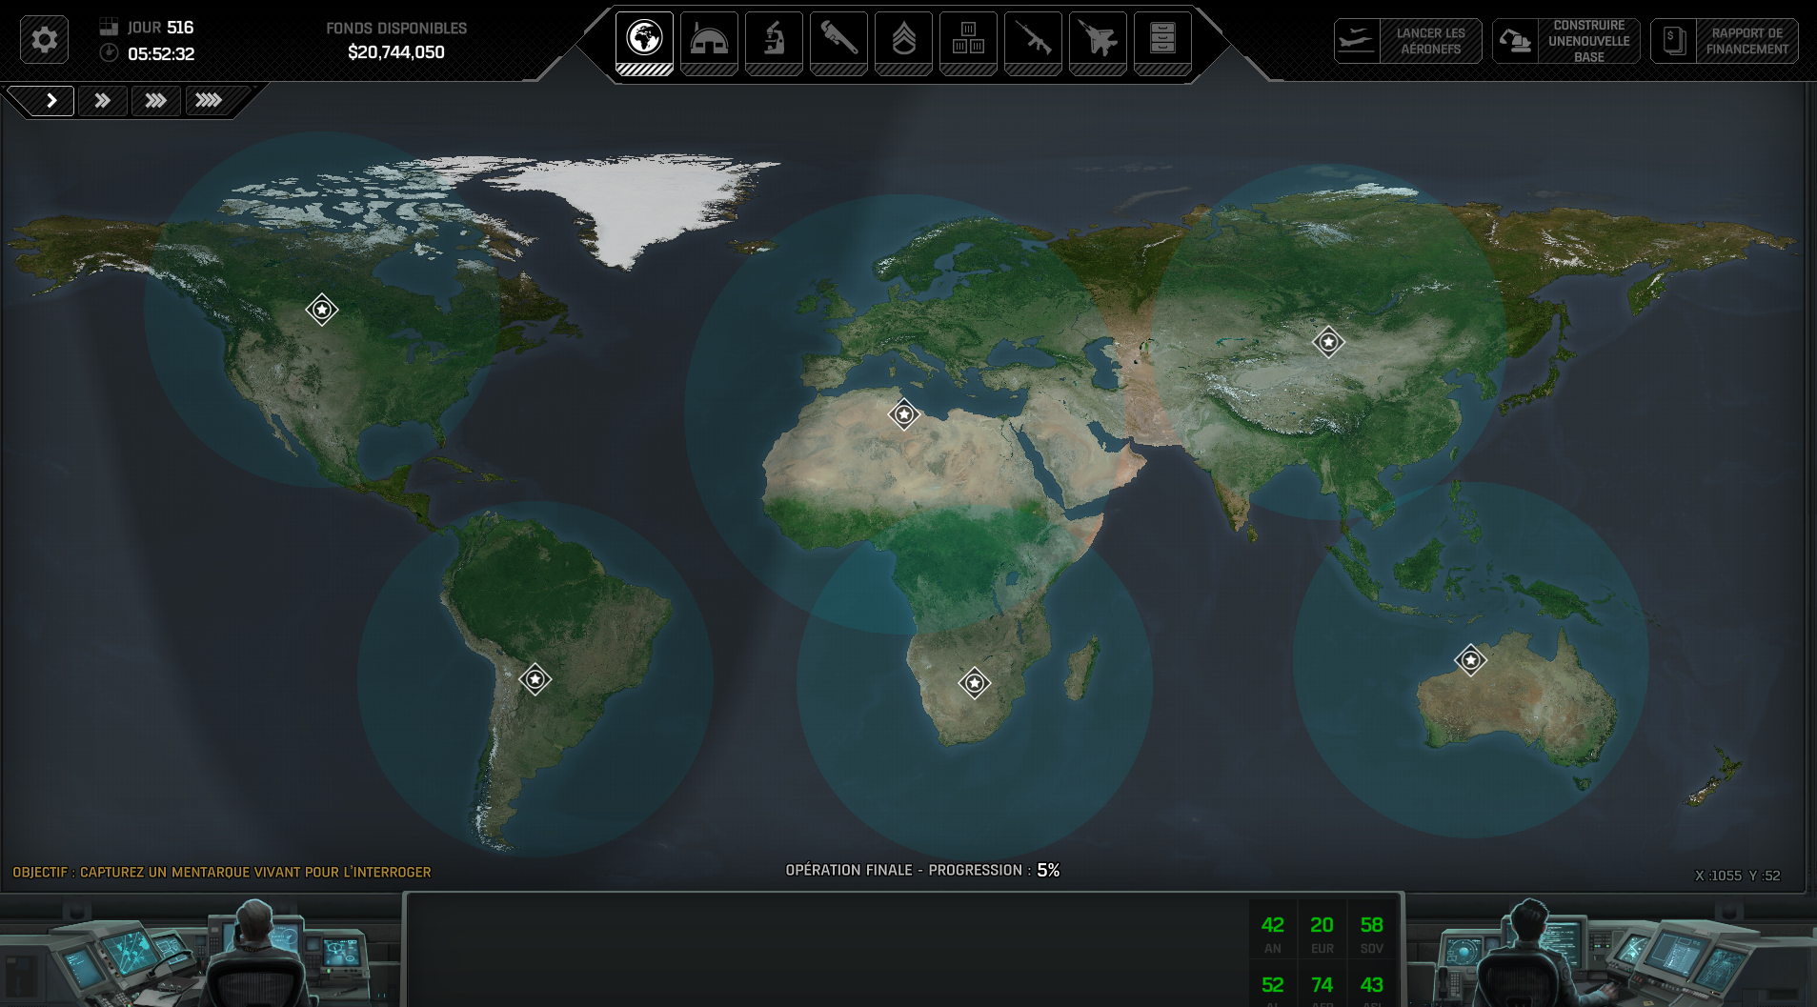This screenshot has height=1007, width=1817.
Task: Select the South America base marker
Action: coord(535,679)
